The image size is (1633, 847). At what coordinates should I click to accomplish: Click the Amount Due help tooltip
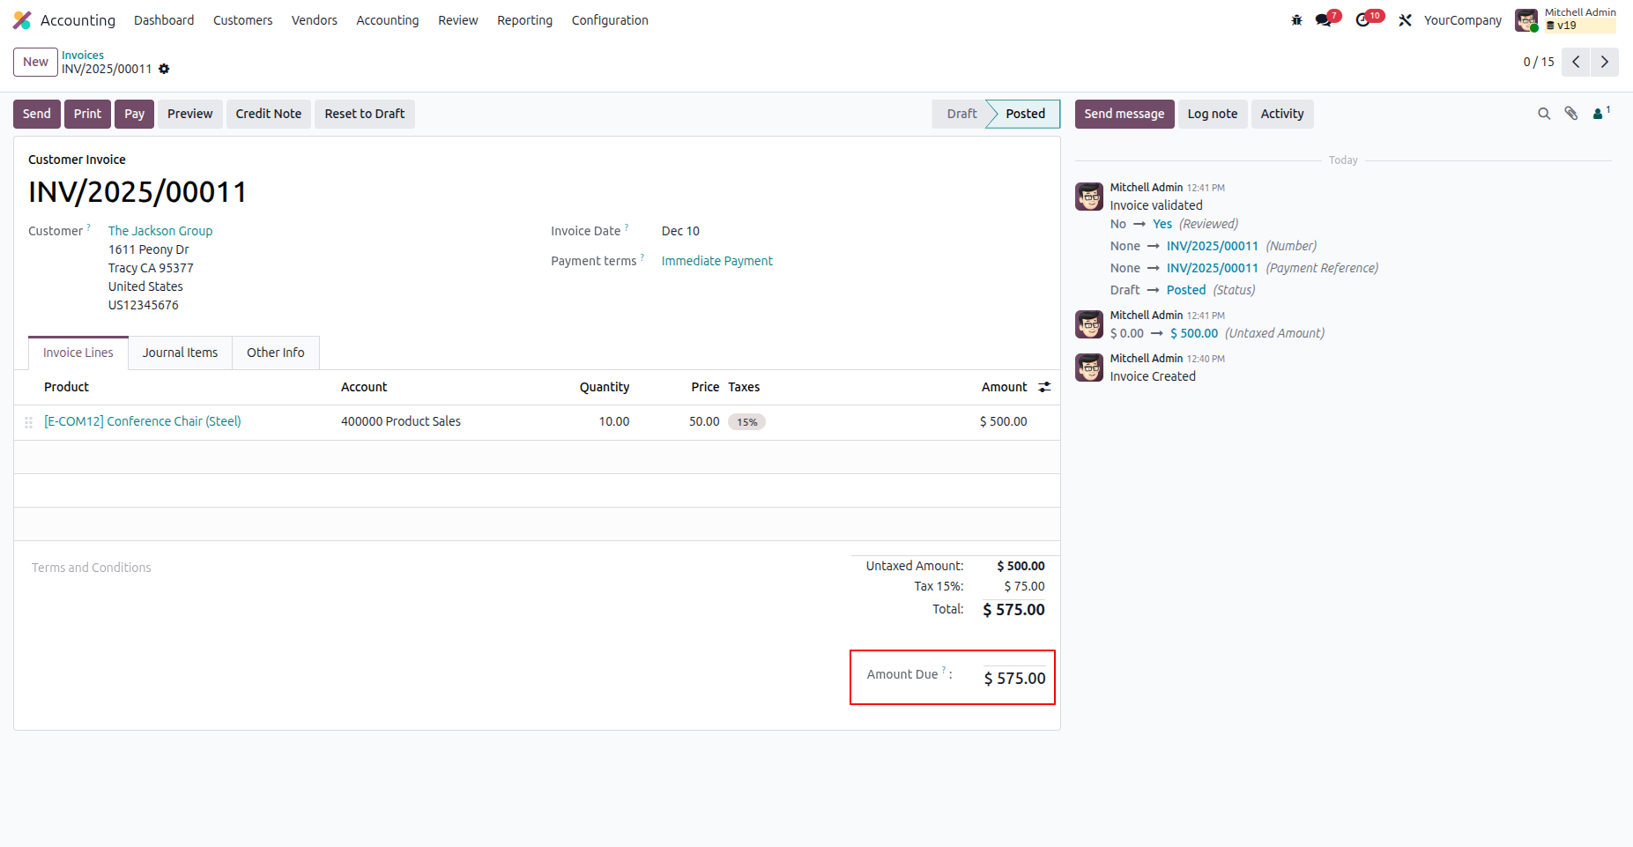click(944, 670)
